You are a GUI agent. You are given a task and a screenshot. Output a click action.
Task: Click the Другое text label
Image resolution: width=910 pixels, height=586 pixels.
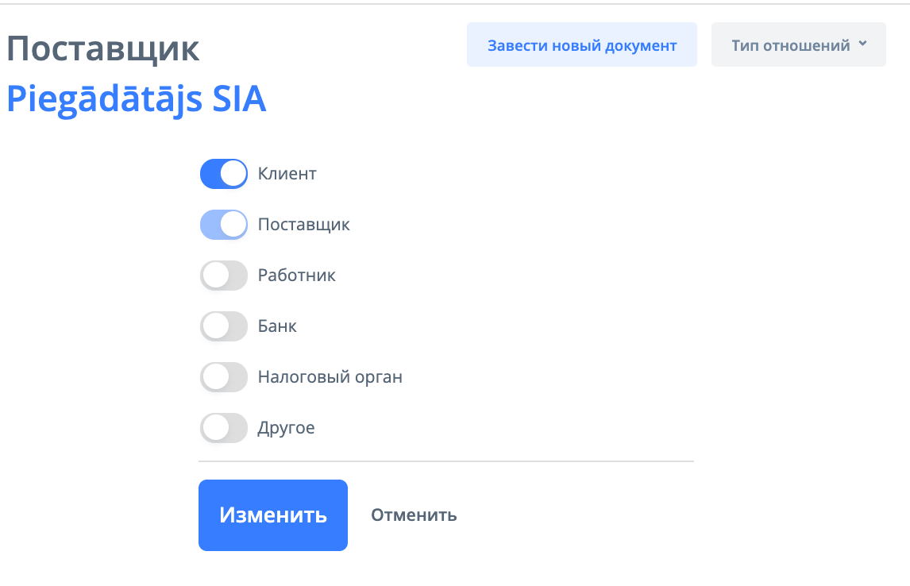287,428
